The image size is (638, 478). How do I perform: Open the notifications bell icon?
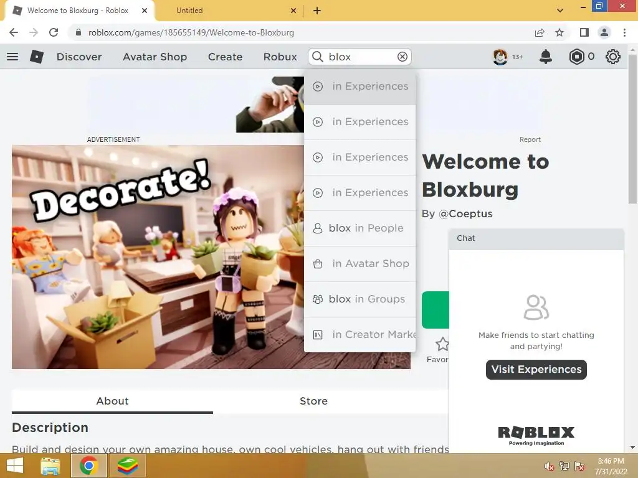[546, 57]
